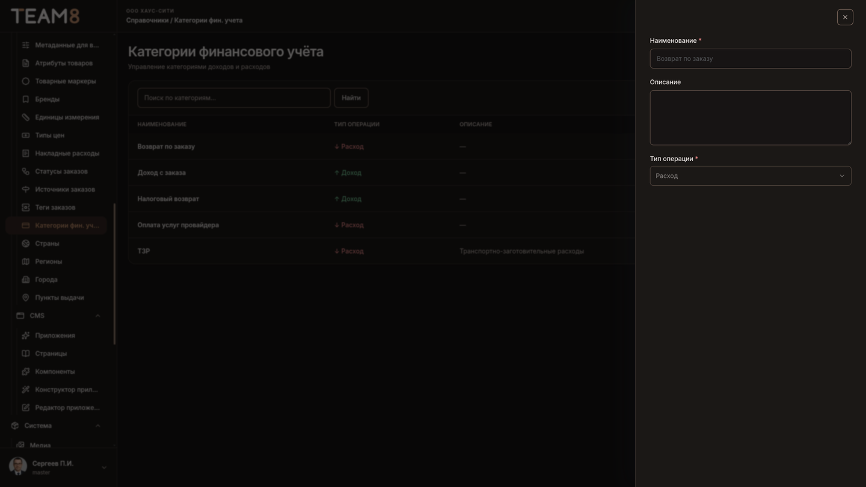The width and height of the screenshot is (866, 487).
Task: Select row Налоговый возврат
Action: (x=381, y=199)
